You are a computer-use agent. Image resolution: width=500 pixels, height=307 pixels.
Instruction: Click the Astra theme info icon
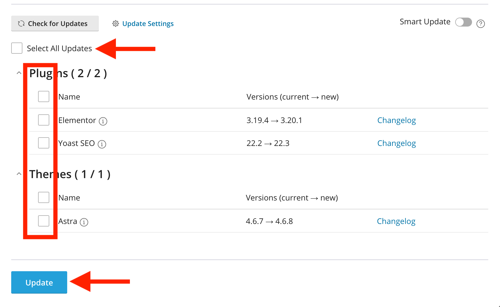[x=84, y=222]
